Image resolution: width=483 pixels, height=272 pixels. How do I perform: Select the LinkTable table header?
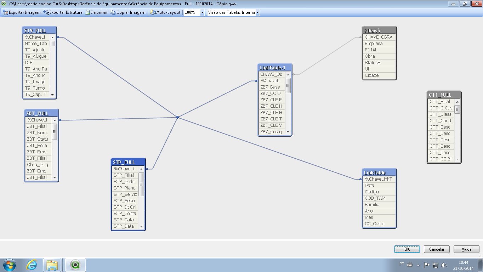pos(379,172)
